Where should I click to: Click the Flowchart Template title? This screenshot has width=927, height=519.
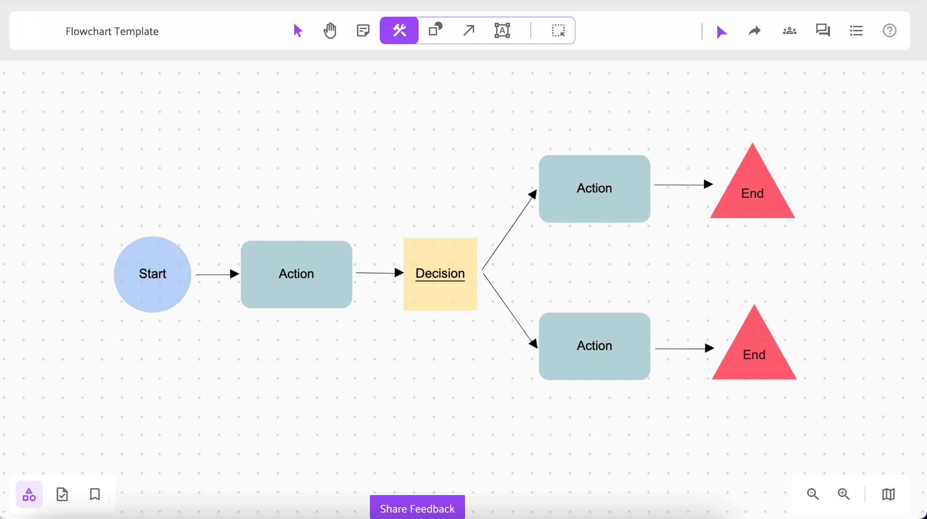(112, 31)
